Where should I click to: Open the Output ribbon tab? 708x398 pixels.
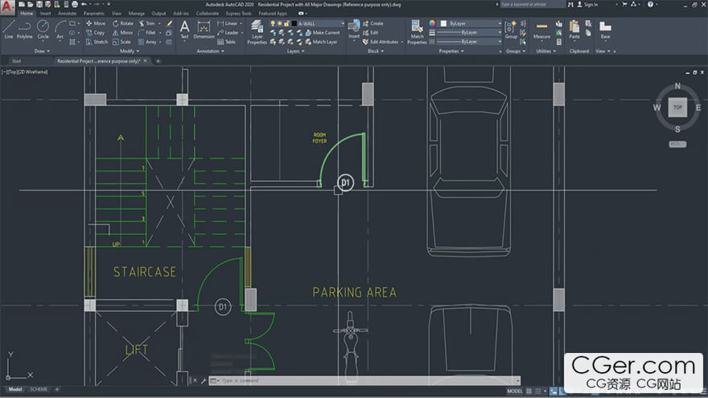click(158, 14)
